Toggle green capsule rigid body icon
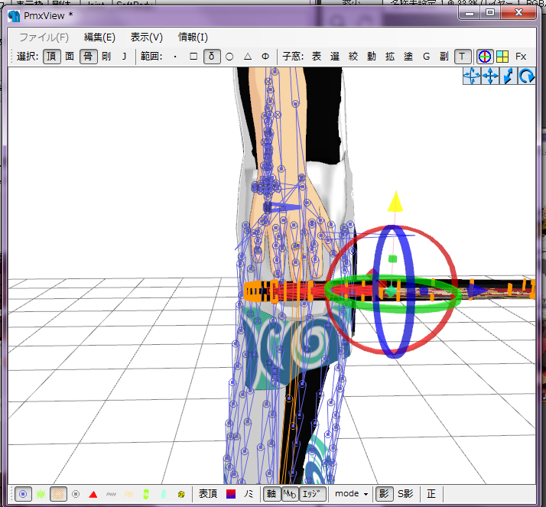Viewport: 546px width, 507px height. coord(146,494)
